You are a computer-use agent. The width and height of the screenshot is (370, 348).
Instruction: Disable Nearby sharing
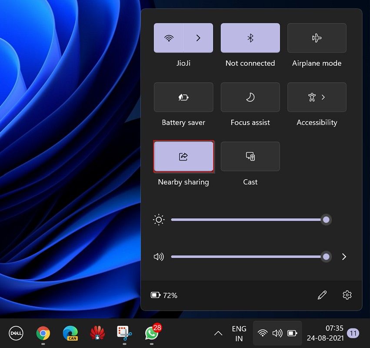(x=183, y=156)
